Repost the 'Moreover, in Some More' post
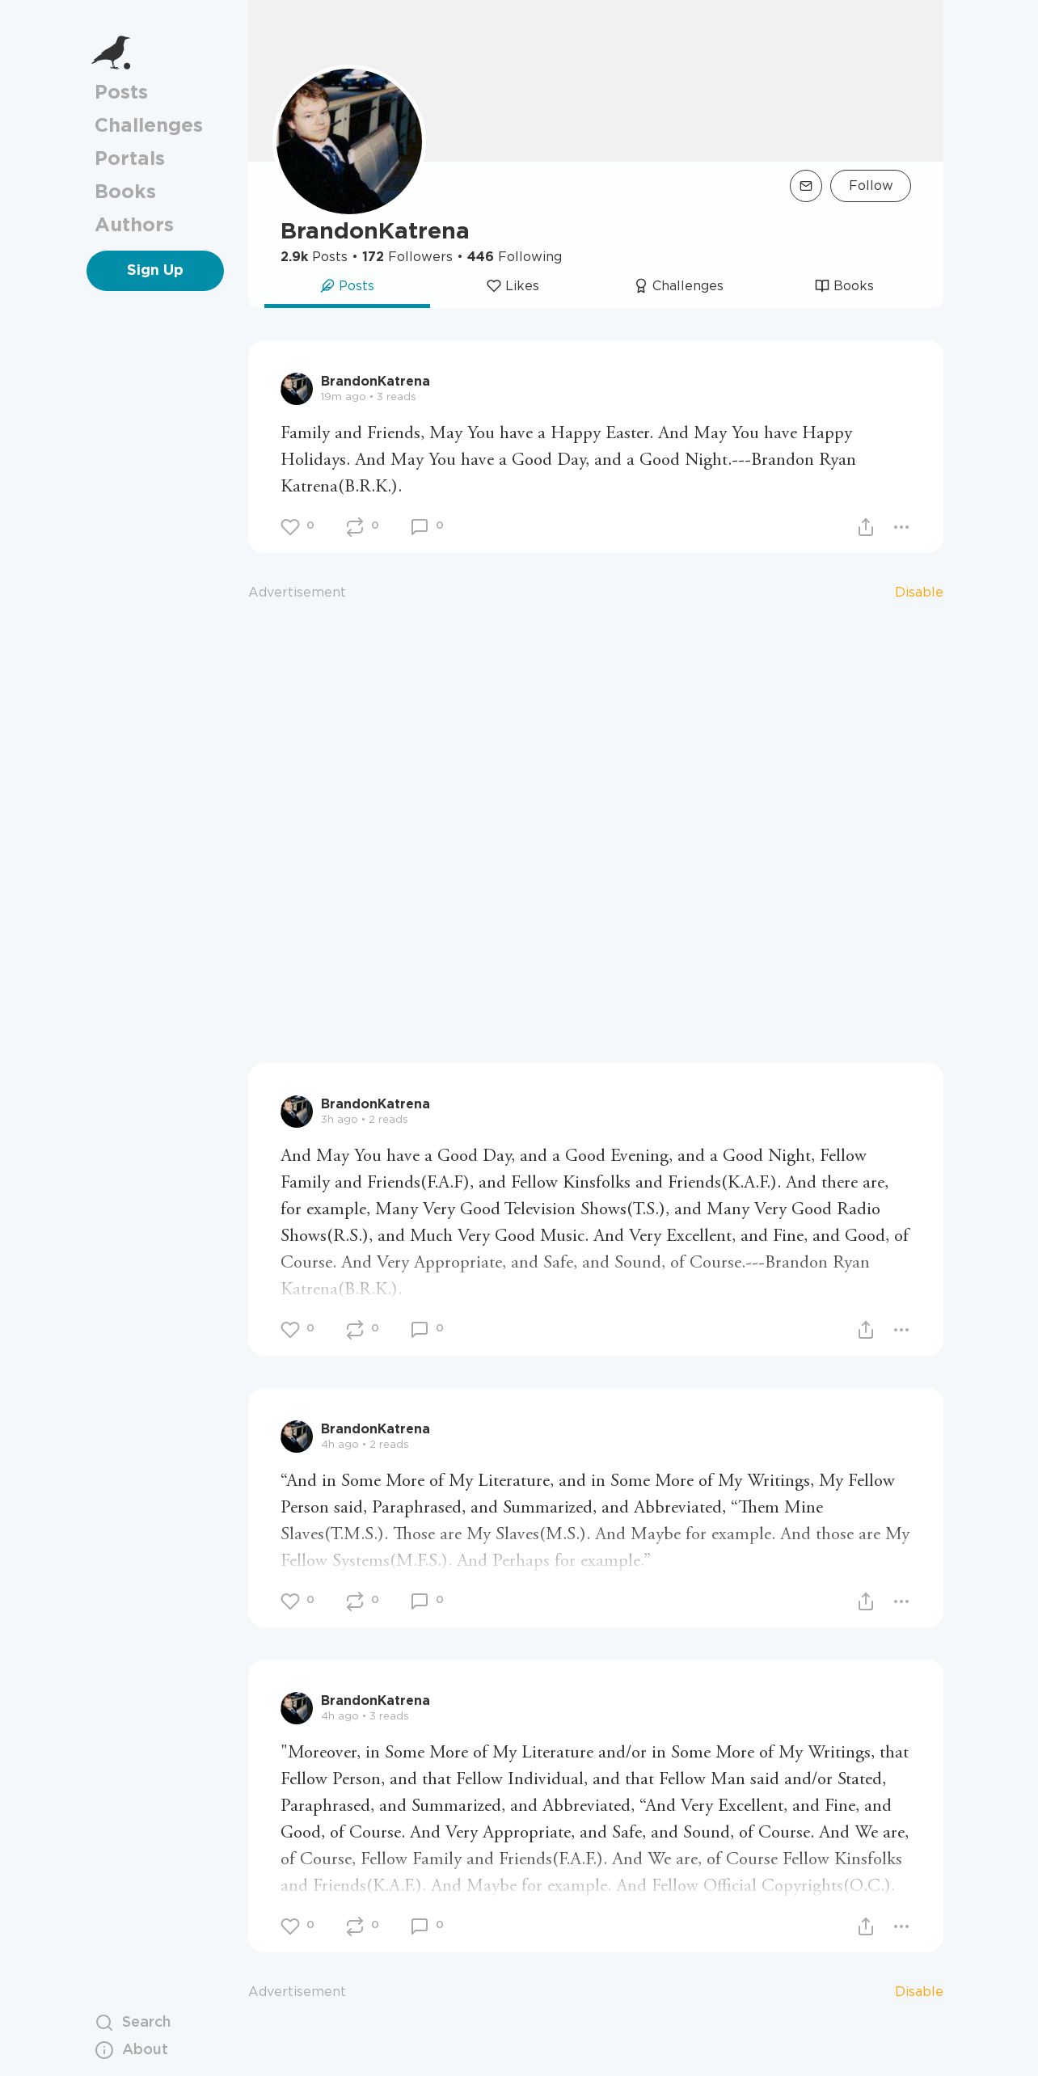The height and width of the screenshot is (2076, 1038). click(x=354, y=1926)
